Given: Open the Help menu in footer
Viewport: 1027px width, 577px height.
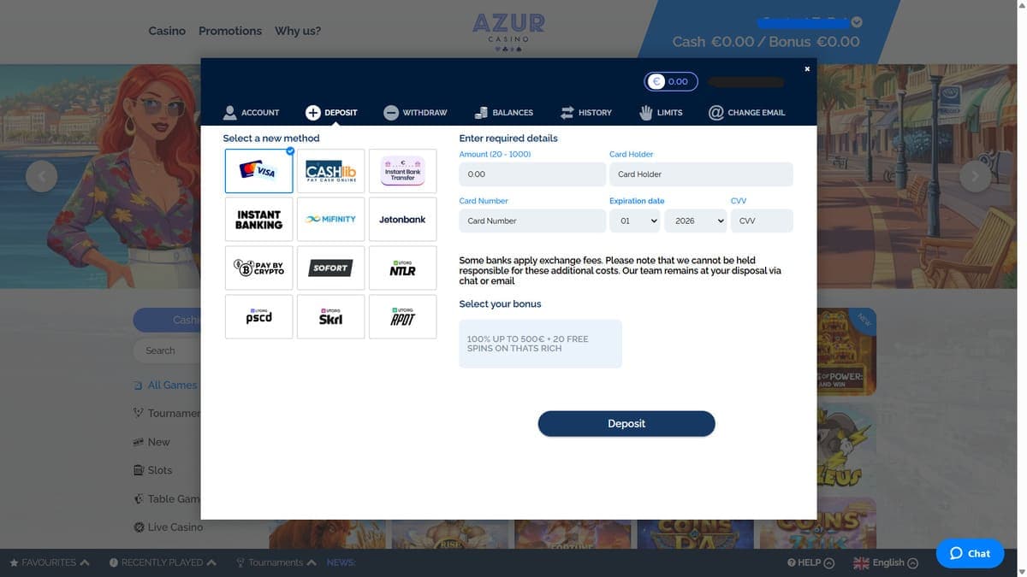Looking at the screenshot, I should click(x=810, y=562).
